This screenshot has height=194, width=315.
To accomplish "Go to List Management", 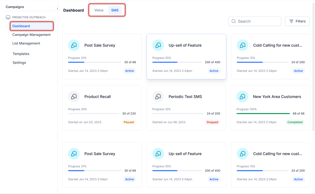I will click(x=26, y=43).
